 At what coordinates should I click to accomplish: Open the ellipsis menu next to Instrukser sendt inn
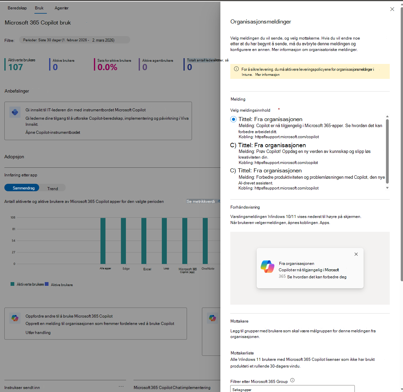121,387
